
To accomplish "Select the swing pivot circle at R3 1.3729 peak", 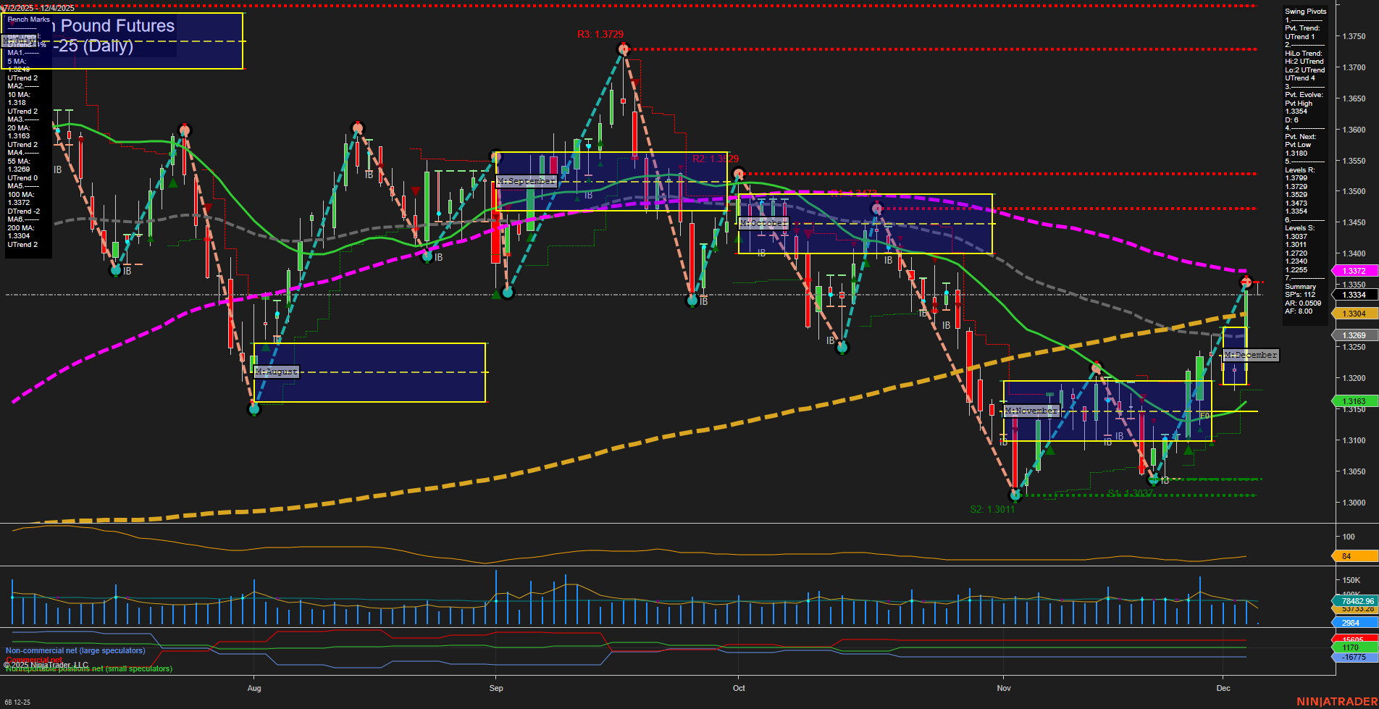I will [x=622, y=49].
